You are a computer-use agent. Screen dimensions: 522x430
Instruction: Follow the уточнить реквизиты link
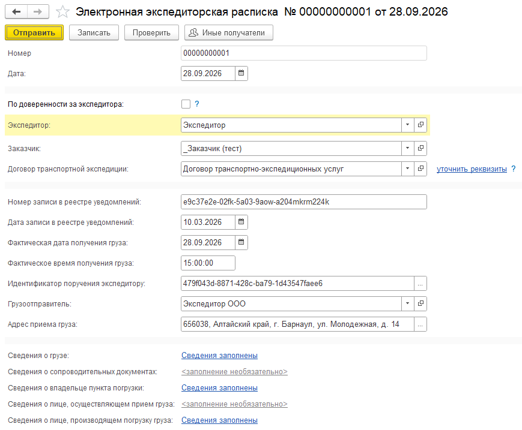point(472,169)
